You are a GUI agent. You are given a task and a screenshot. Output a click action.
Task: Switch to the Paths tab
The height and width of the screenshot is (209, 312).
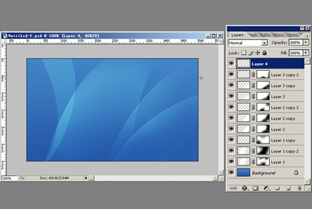(x=265, y=35)
